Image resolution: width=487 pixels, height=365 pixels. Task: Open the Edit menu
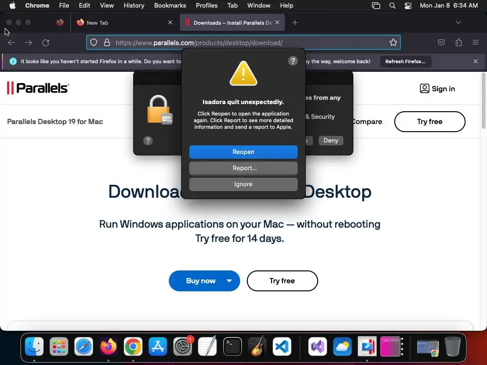pos(84,6)
